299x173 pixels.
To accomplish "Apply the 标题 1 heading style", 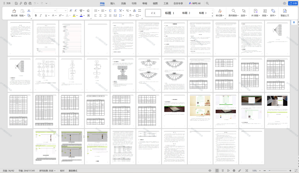I will [170, 13].
